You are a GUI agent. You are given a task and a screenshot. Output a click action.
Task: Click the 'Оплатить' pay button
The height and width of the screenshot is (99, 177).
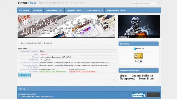[x=25, y=75]
